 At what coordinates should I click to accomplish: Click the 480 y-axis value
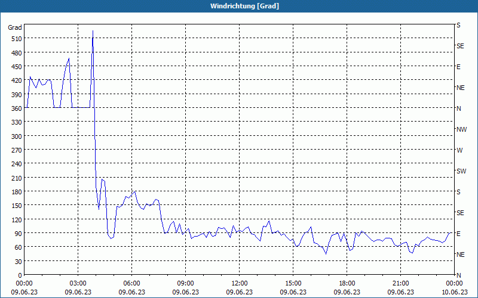17,53
